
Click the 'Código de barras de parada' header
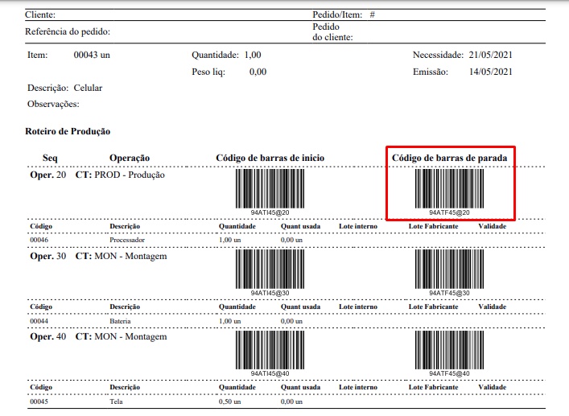[449, 158]
